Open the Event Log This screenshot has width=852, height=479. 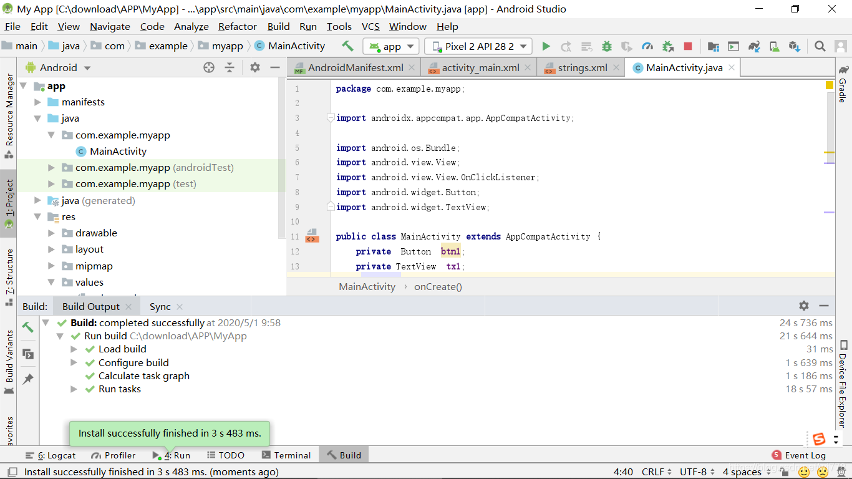[799, 455]
